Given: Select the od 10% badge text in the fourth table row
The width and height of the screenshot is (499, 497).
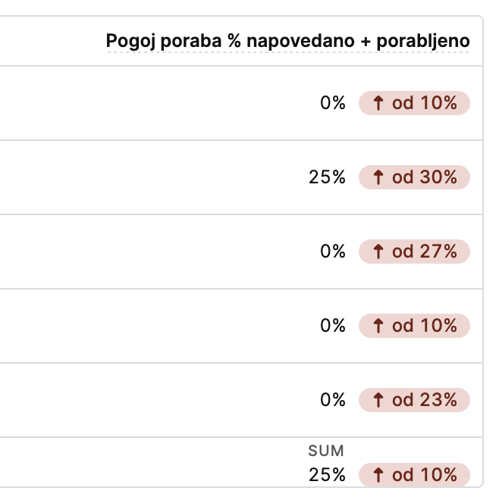Looking at the screenshot, I should click(425, 326).
